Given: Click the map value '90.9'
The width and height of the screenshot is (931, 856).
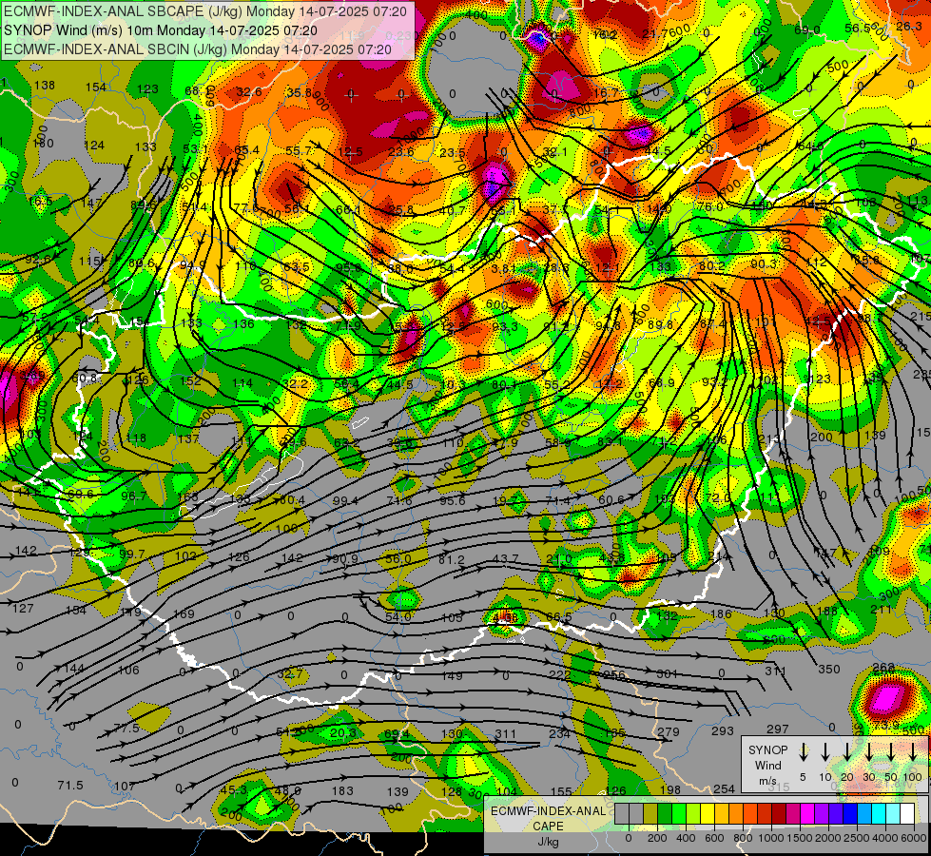Looking at the screenshot, I should (x=345, y=559).
